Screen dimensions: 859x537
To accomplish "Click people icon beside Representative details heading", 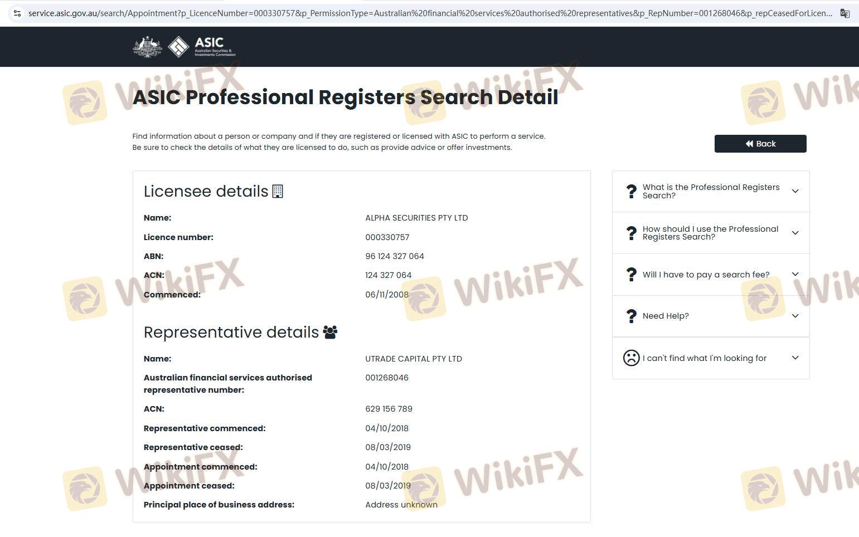I will (x=330, y=333).
